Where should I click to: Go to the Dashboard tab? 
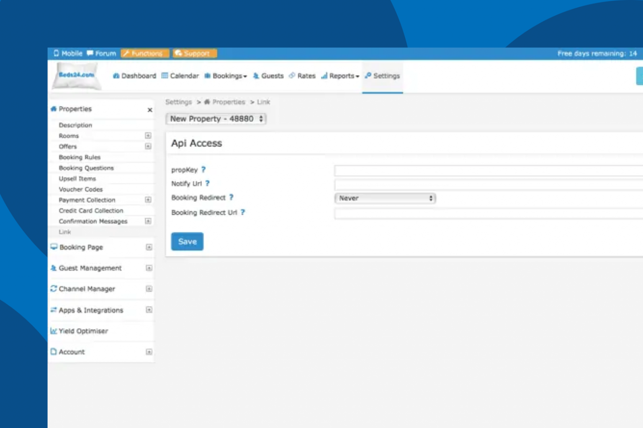point(134,76)
